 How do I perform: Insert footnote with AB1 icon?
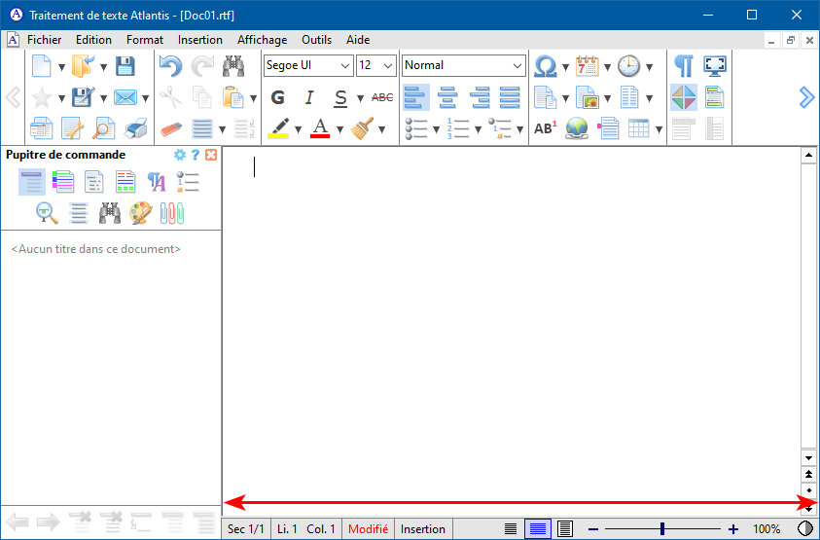click(546, 128)
